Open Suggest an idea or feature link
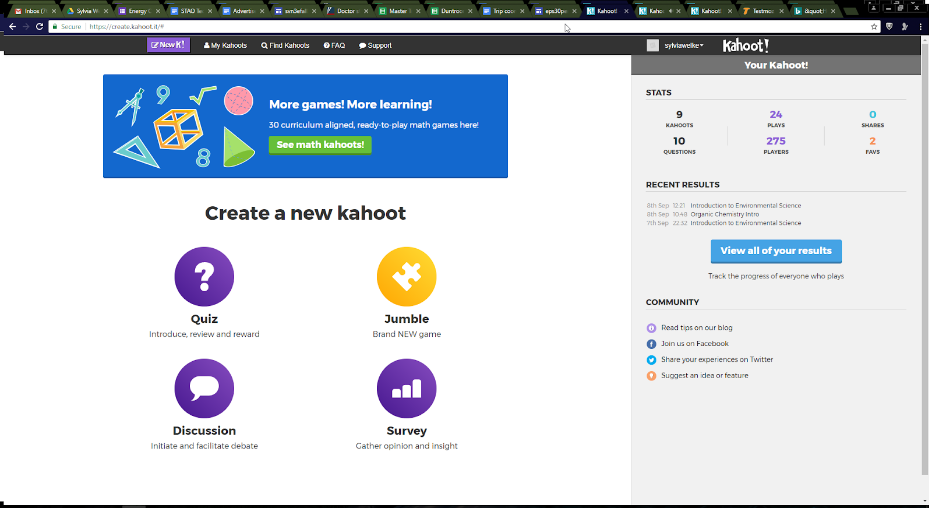This screenshot has width=932, height=508. pyautogui.click(x=705, y=376)
